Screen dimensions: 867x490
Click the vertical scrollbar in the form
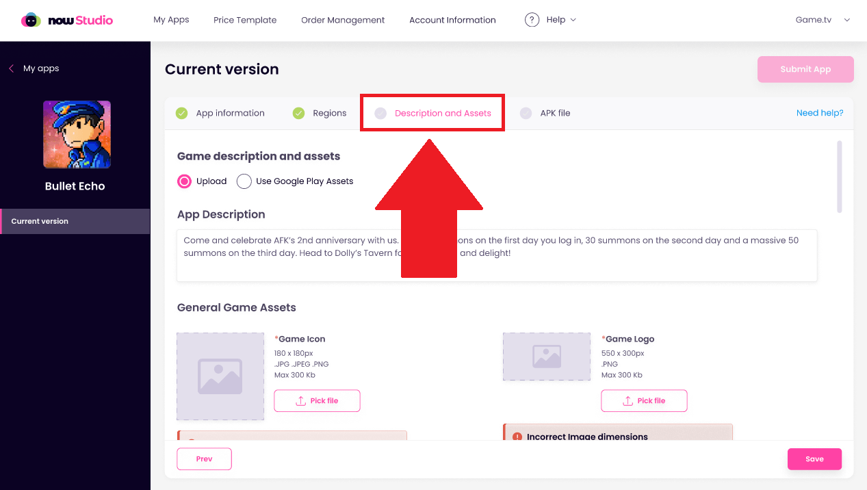(840, 177)
